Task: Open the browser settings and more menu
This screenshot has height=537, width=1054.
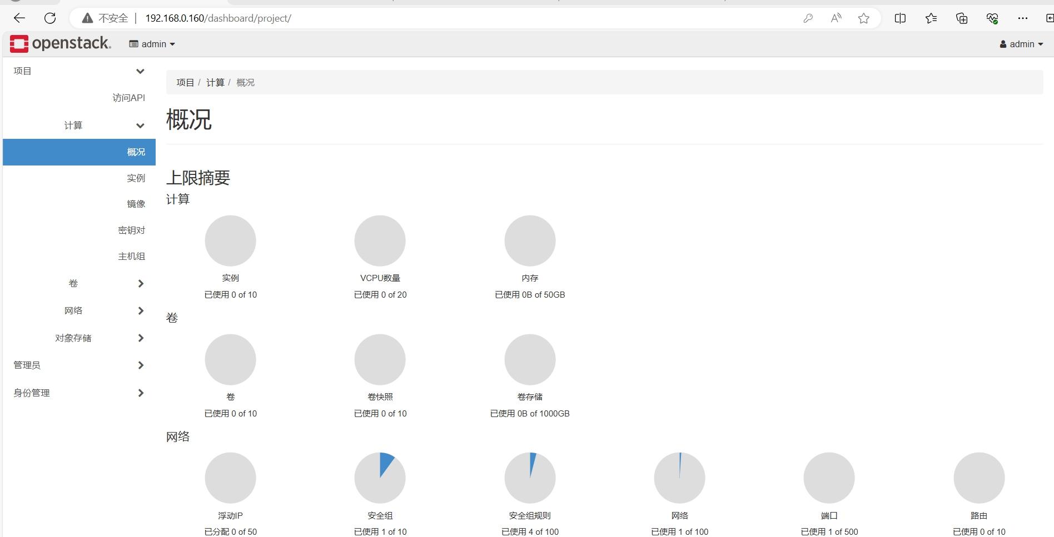Action: point(1023,18)
